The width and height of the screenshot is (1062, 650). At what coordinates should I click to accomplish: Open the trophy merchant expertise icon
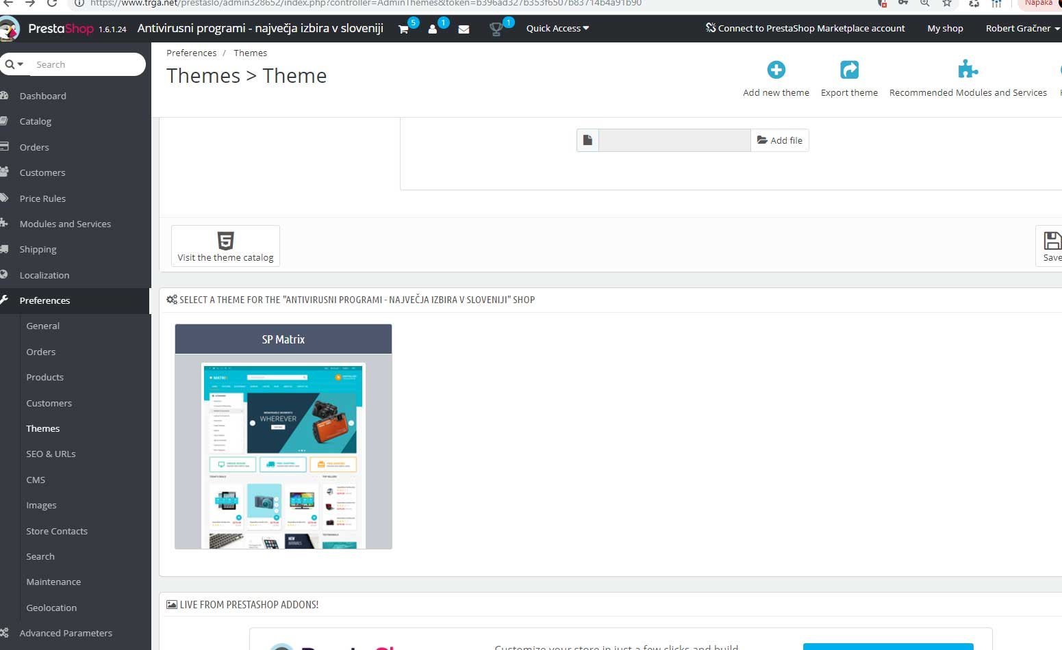(x=496, y=29)
